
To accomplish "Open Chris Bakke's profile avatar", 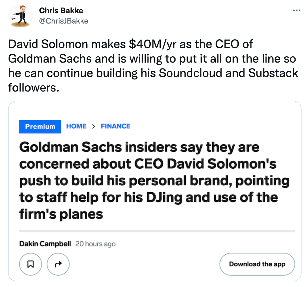I will coord(20,16).
